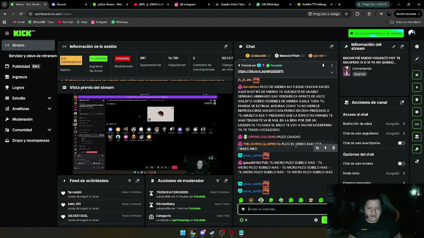Select Stream in the sidebar
Image resolution: width=424 pixels, height=238 pixels.
[28, 45]
